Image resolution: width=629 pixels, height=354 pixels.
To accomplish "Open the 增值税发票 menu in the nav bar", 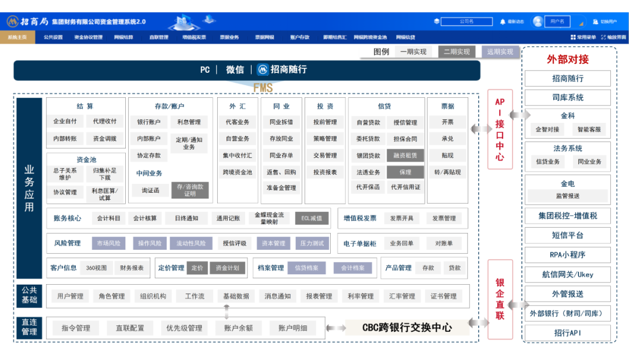I will pos(194,37).
